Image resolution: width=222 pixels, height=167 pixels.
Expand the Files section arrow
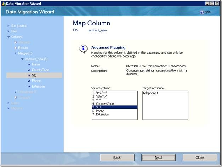pyautogui.click(x=8, y=31)
